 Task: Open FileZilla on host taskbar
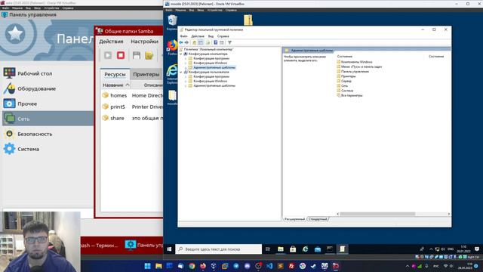(291, 266)
